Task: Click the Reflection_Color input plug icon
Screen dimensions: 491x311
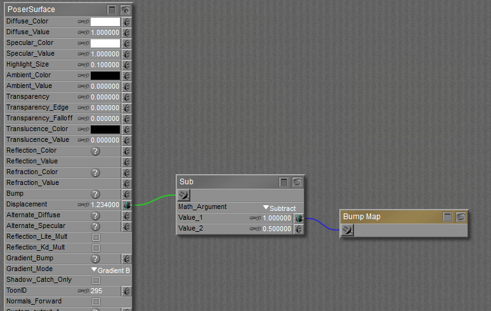Action: pos(126,151)
